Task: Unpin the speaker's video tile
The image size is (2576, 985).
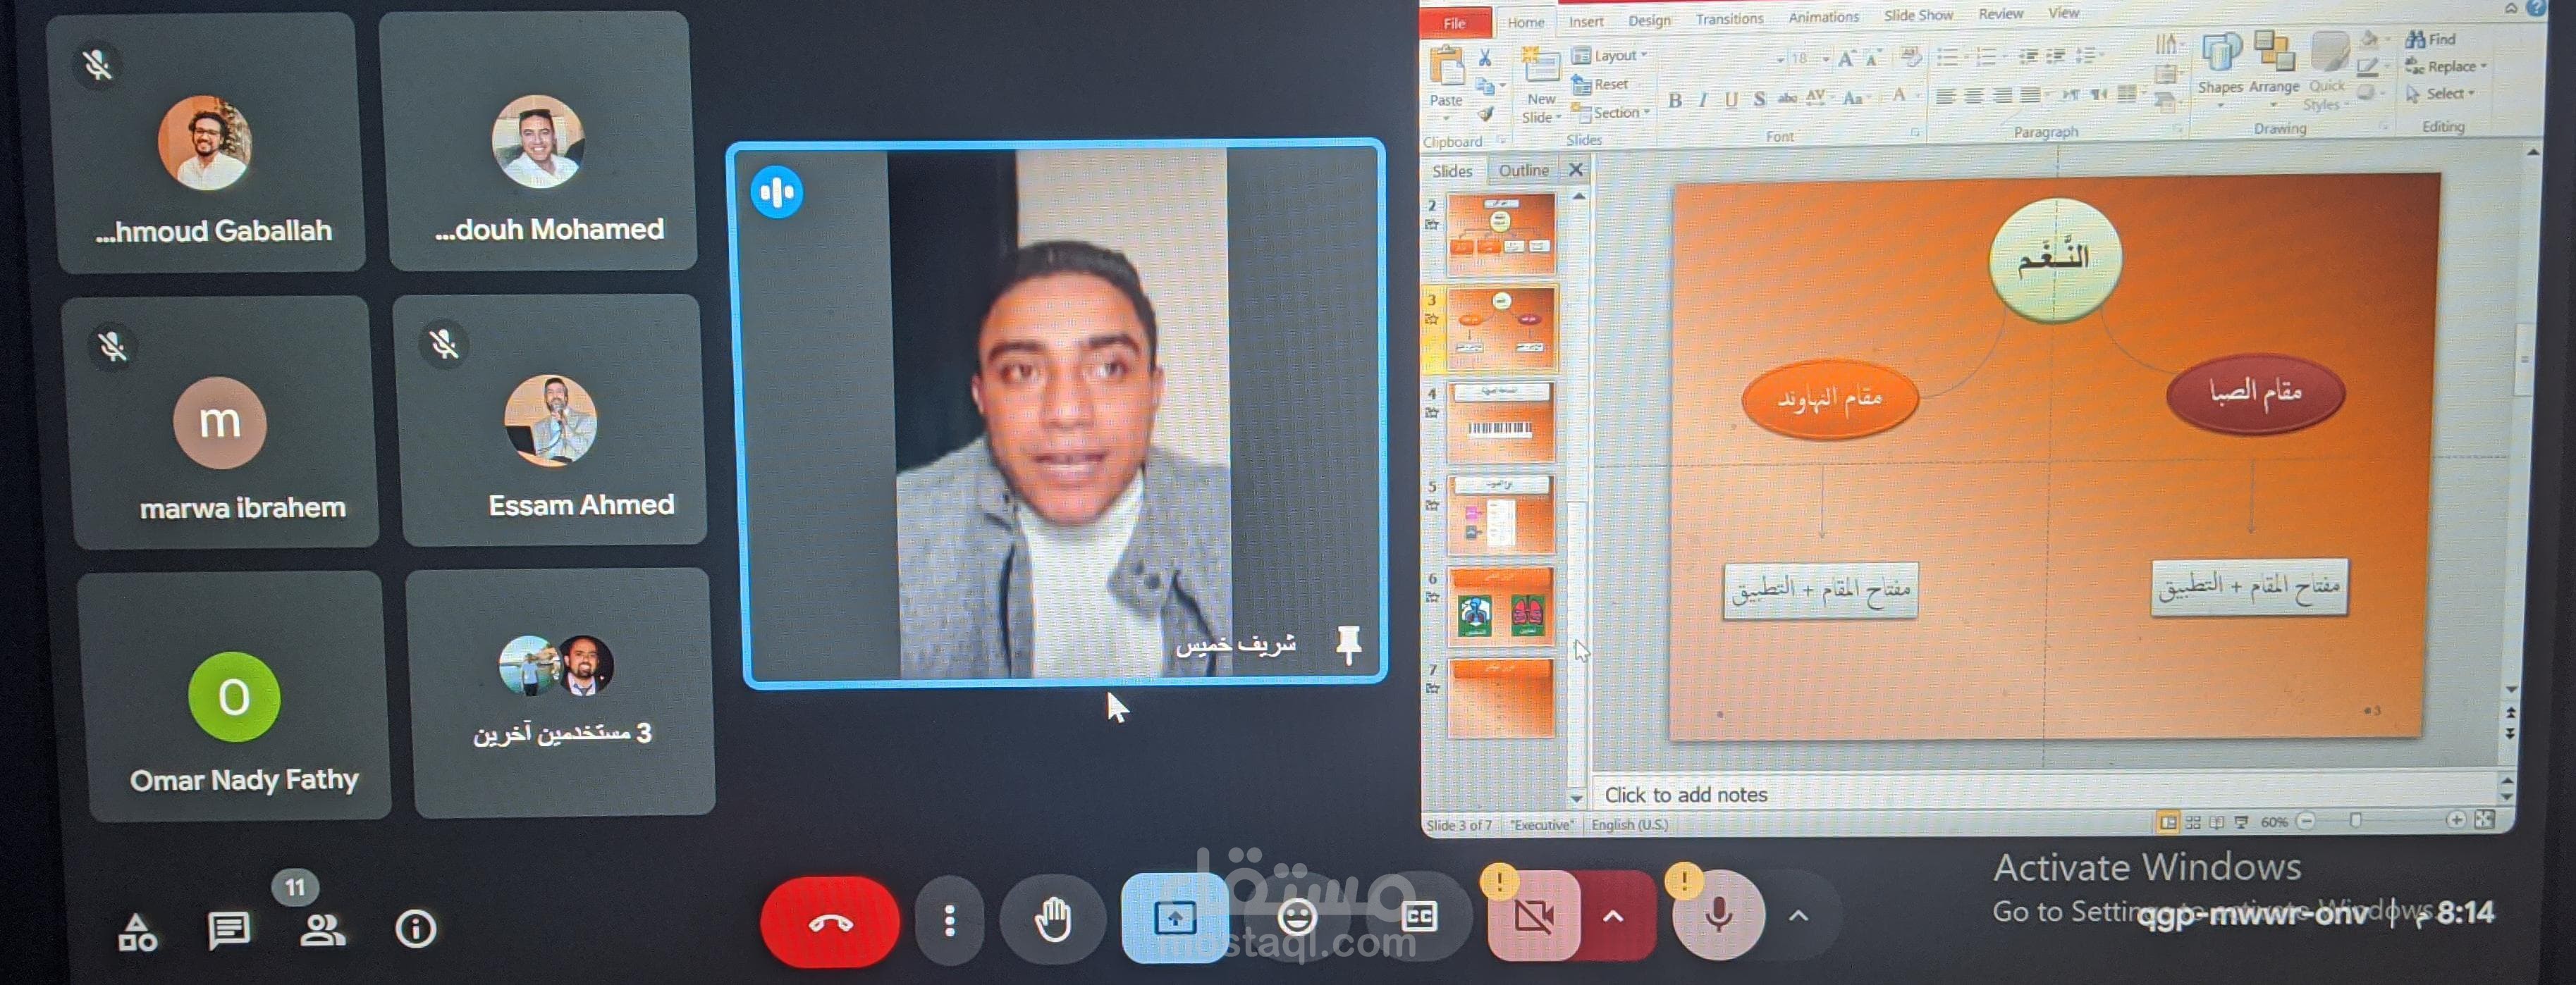Action: [x=1348, y=645]
